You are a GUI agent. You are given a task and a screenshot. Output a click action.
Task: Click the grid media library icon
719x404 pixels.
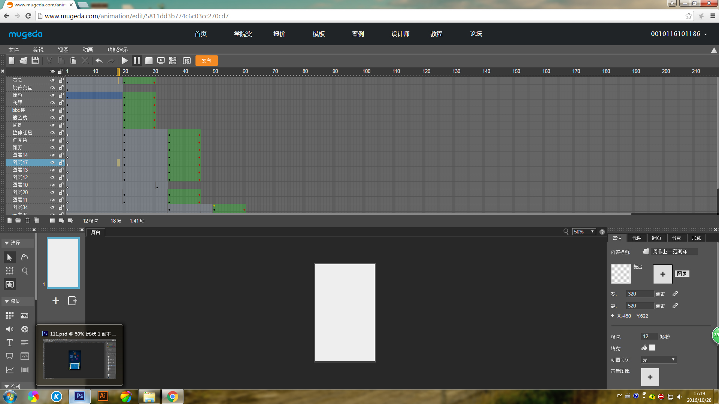point(10,316)
